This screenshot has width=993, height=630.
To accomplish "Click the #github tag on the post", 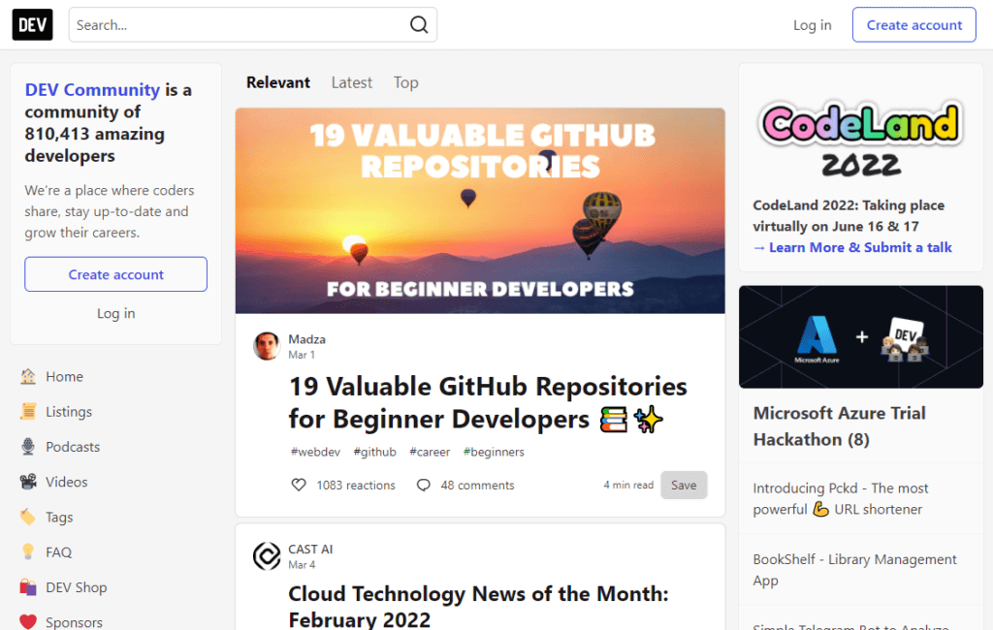I will [375, 452].
